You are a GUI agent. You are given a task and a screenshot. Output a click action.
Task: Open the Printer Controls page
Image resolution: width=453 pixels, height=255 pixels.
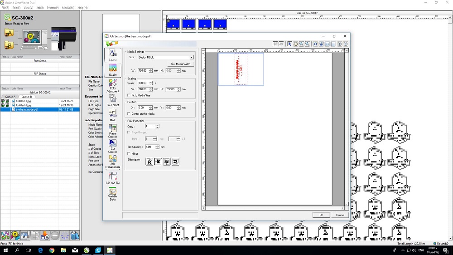[113, 131]
